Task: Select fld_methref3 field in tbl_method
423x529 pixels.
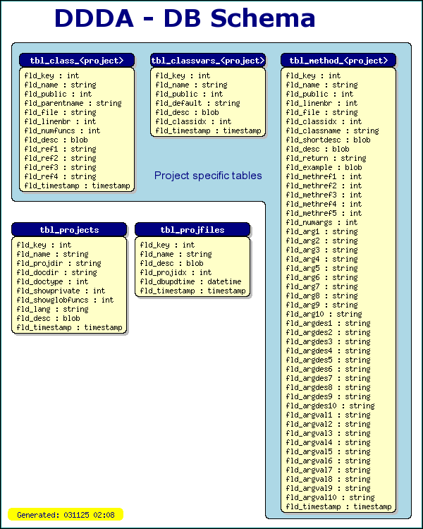Action: (324, 195)
